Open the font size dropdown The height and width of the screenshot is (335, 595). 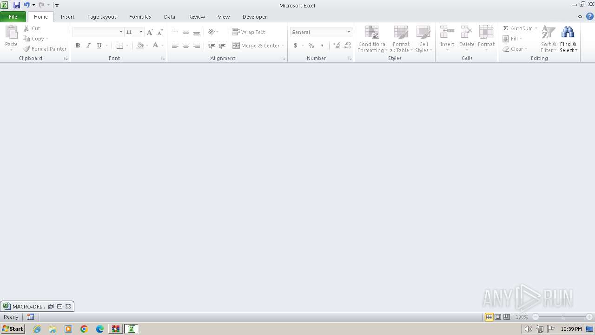(x=141, y=32)
